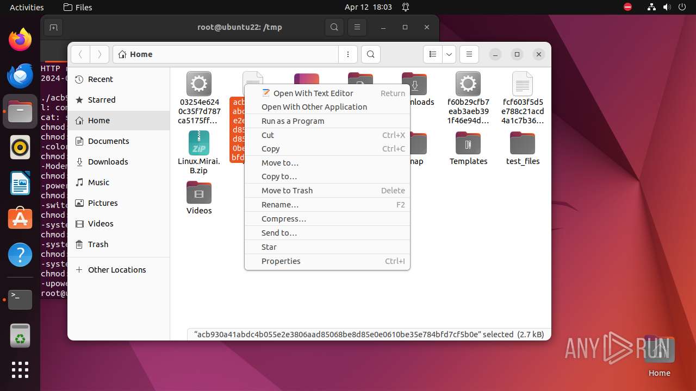696x391 pixels.
Task: Open the Files app menu in top bar
Action: pos(78,7)
